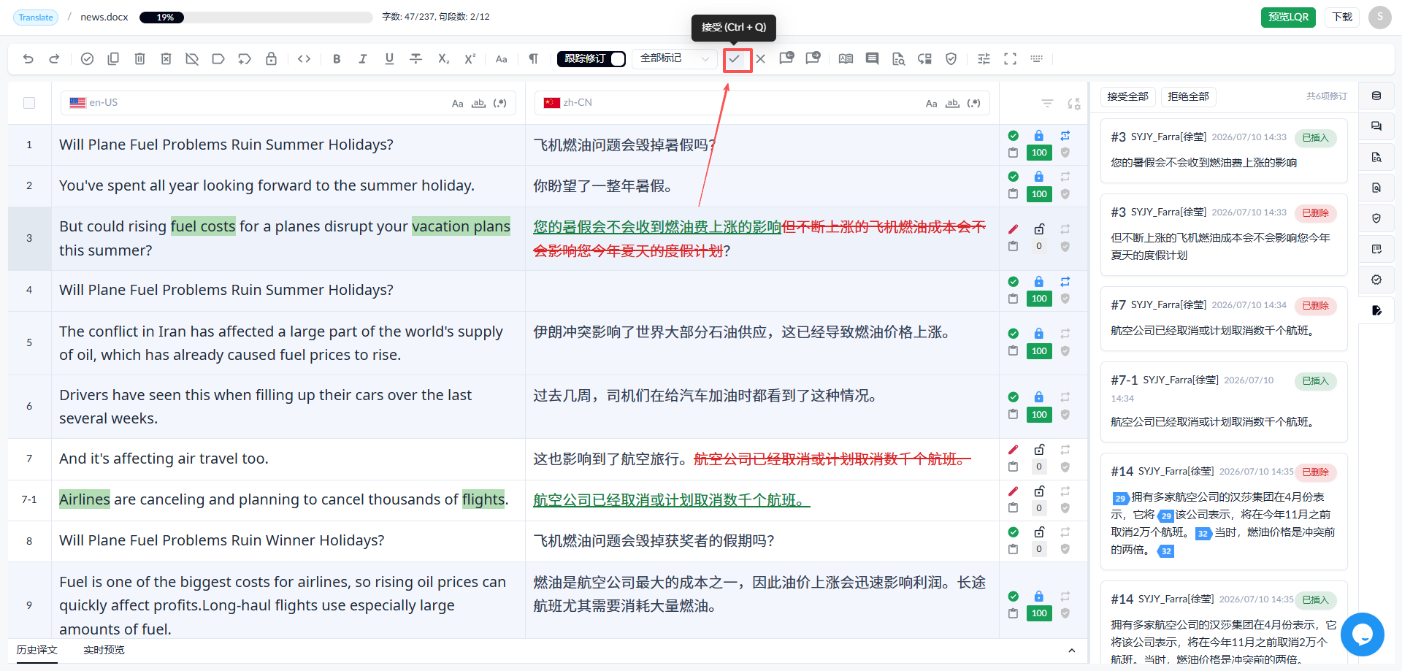Toggle the 跟踪修订 track changes switch
The width and height of the screenshot is (1402, 671).
(x=591, y=59)
